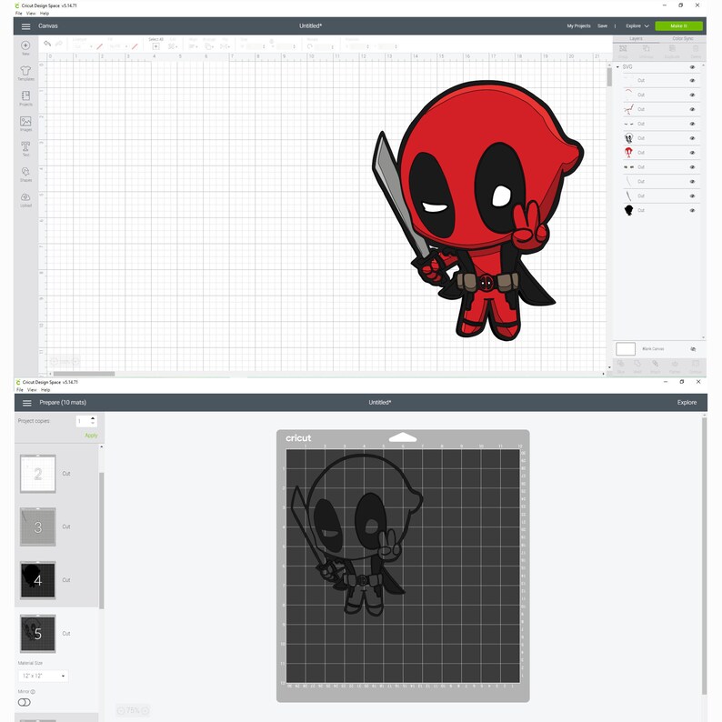722x722 pixels.
Task: Click Explore in the Prepare header
Action: pos(687,403)
